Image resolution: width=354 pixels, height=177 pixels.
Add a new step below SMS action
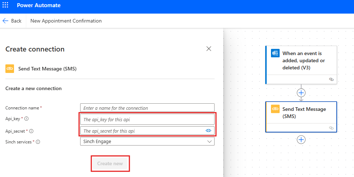[301, 139]
